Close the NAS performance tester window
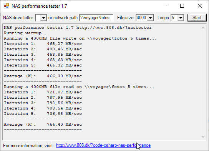The image size is (209, 151). pos(200,6)
